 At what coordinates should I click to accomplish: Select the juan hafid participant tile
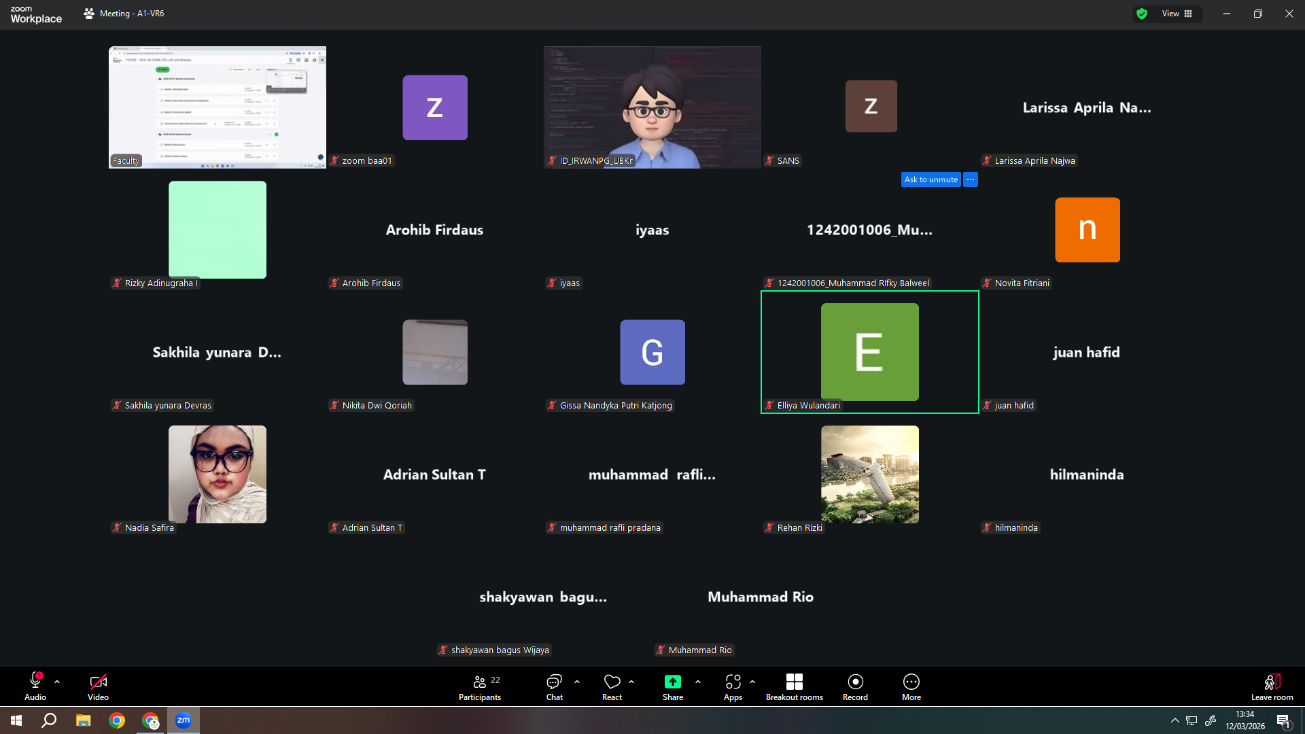pyautogui.click(x=1087, y=352)
